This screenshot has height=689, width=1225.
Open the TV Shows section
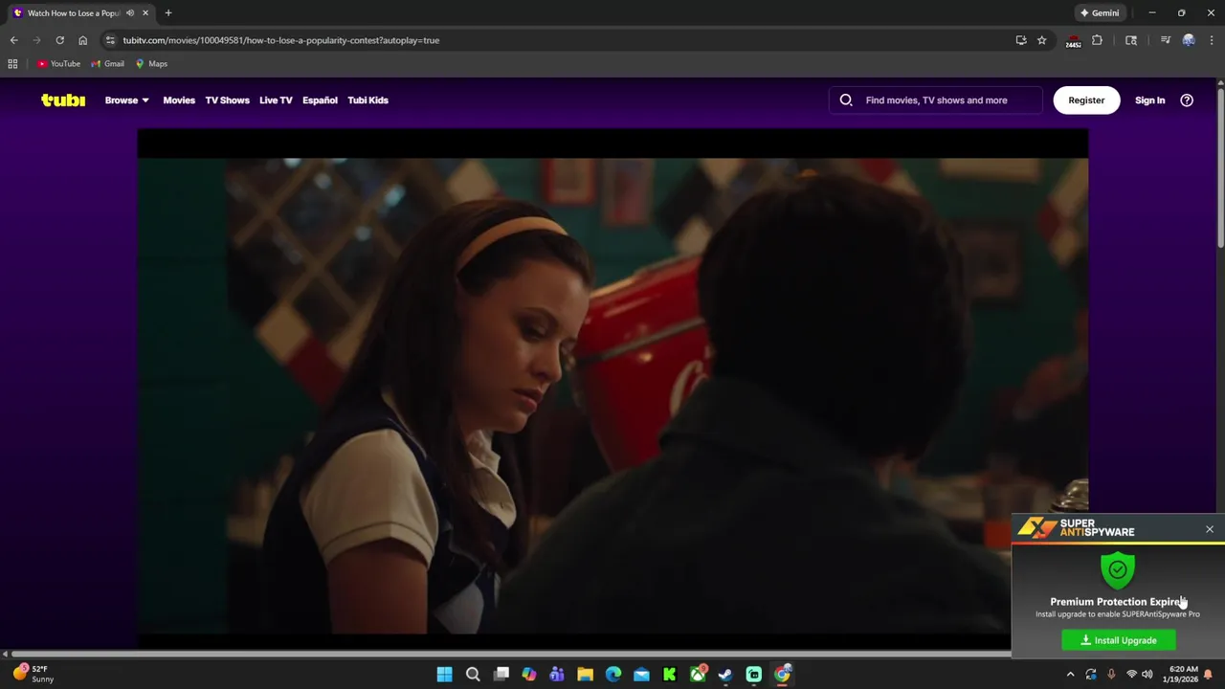pos(227,100)
